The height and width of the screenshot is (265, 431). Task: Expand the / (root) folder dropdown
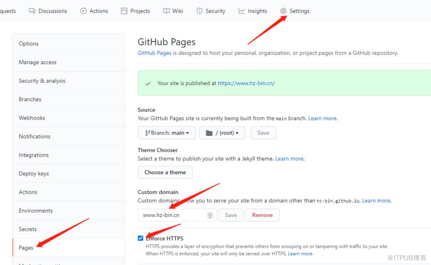(x=222, y=133)
